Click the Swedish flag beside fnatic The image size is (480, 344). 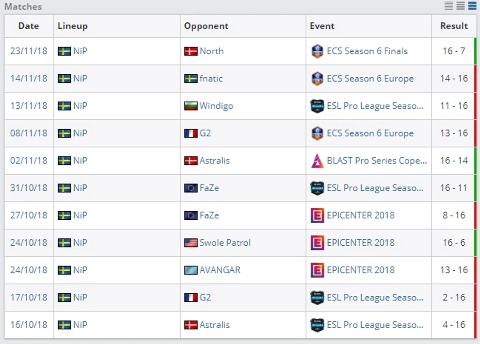coord(191,79)
